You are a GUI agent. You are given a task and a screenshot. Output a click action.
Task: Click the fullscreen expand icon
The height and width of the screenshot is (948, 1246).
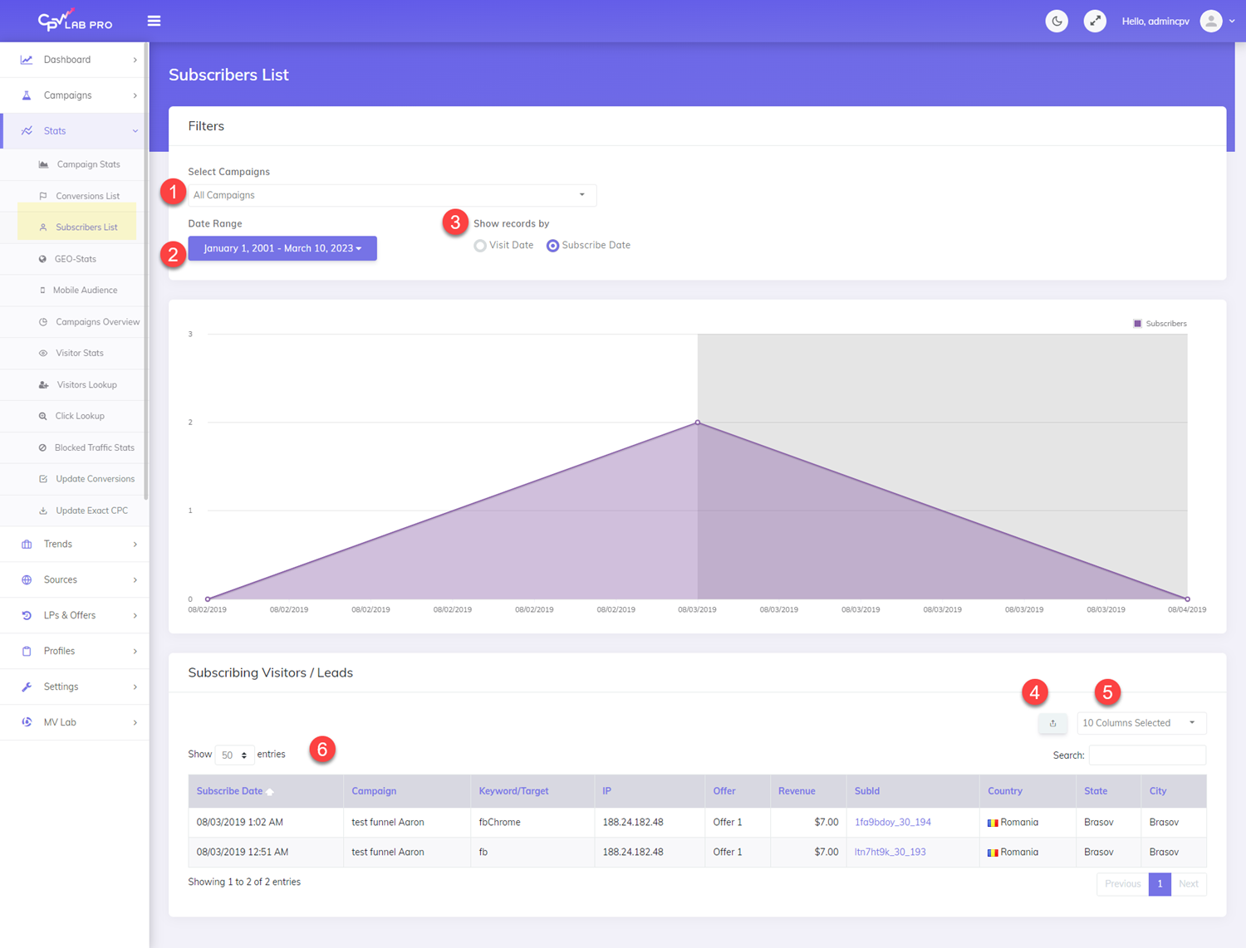click(1095, 22)
